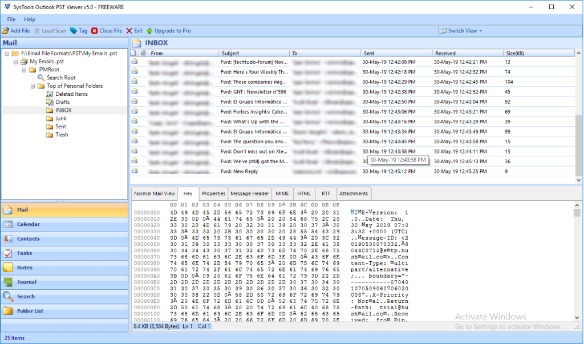Switch to Normal Mail View tab

pos(155,194)
